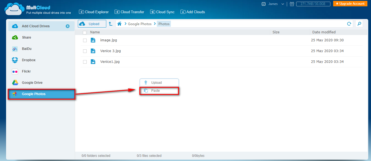Click the arrow beside Add Cloud Drives
371x161 pixels.
pyautogui.click(x=68, y=26)
